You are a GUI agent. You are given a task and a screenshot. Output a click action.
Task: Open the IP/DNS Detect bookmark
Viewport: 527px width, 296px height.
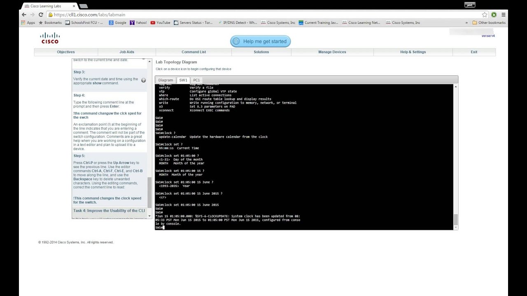237,23
